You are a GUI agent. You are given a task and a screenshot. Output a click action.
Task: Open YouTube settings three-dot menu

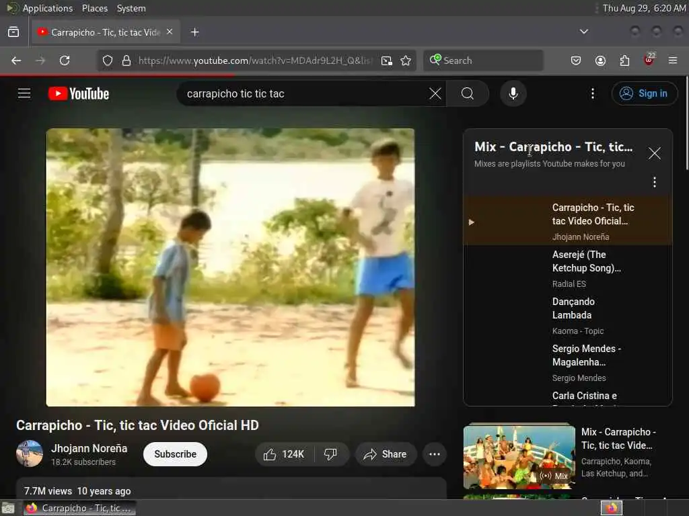[593, 93]
